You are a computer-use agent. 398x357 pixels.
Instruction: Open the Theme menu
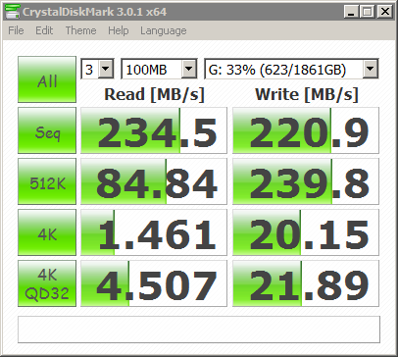tap(80, 30)
